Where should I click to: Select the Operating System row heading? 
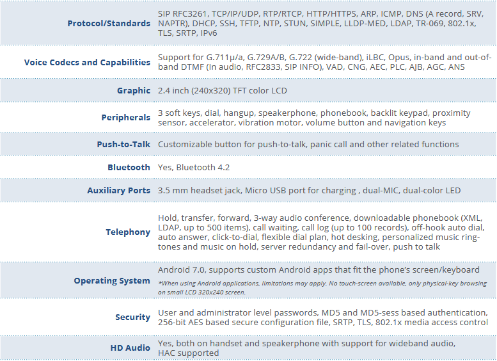click(112, 281)
